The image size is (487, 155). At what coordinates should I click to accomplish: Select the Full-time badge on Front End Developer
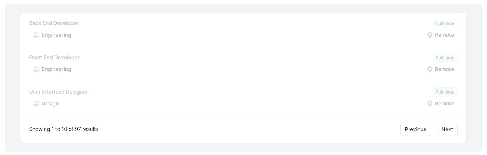pos(445,58)
